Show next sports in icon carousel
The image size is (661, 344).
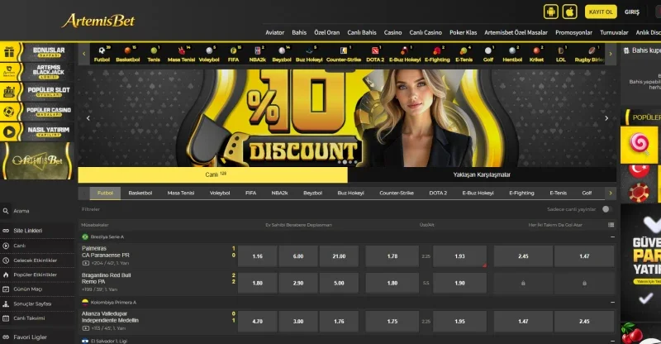coord(610,54)
